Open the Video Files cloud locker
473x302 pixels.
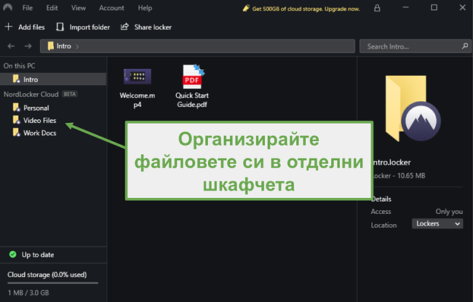[x=39, y=120]
